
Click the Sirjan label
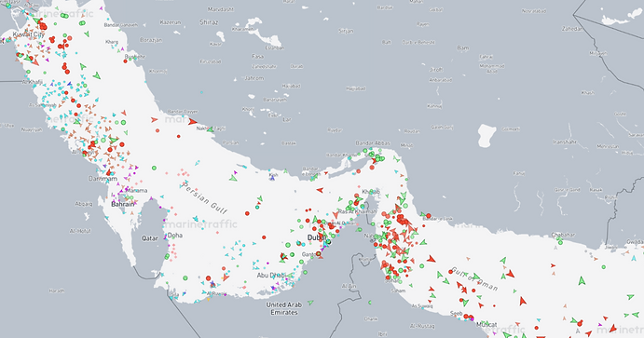(346, 31)
